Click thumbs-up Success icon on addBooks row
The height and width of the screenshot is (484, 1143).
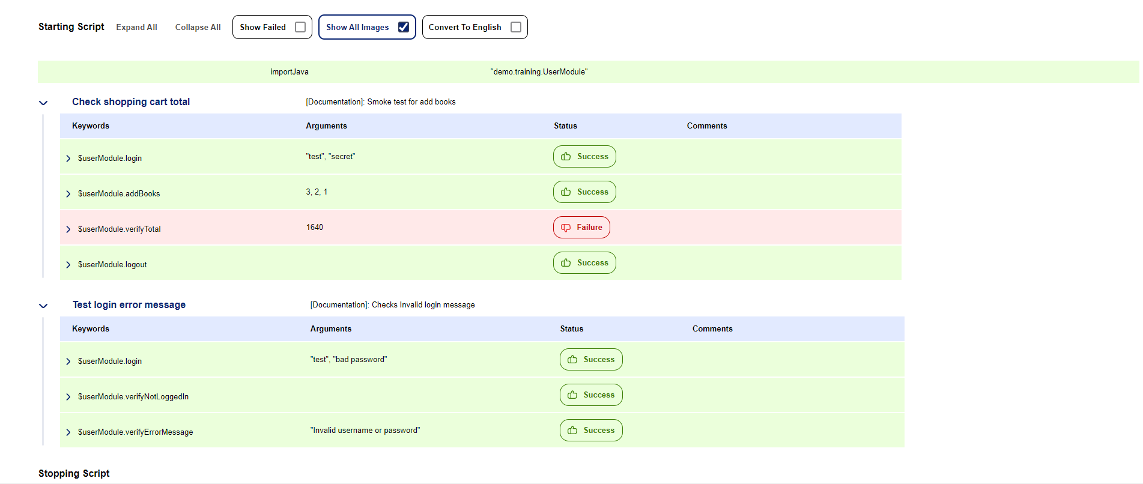click(x=566, y=192)
